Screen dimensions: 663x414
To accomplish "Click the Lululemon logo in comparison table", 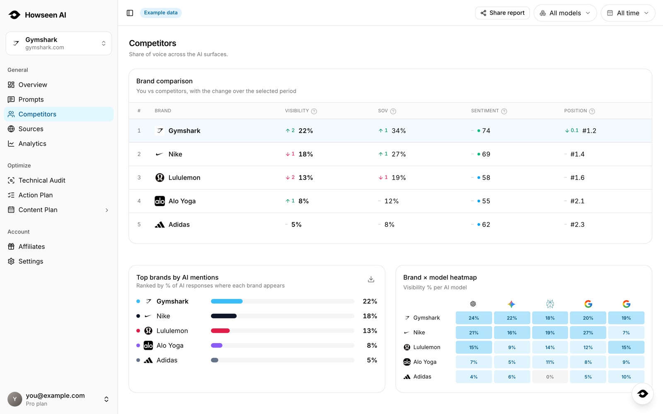I will click(160, 178).
